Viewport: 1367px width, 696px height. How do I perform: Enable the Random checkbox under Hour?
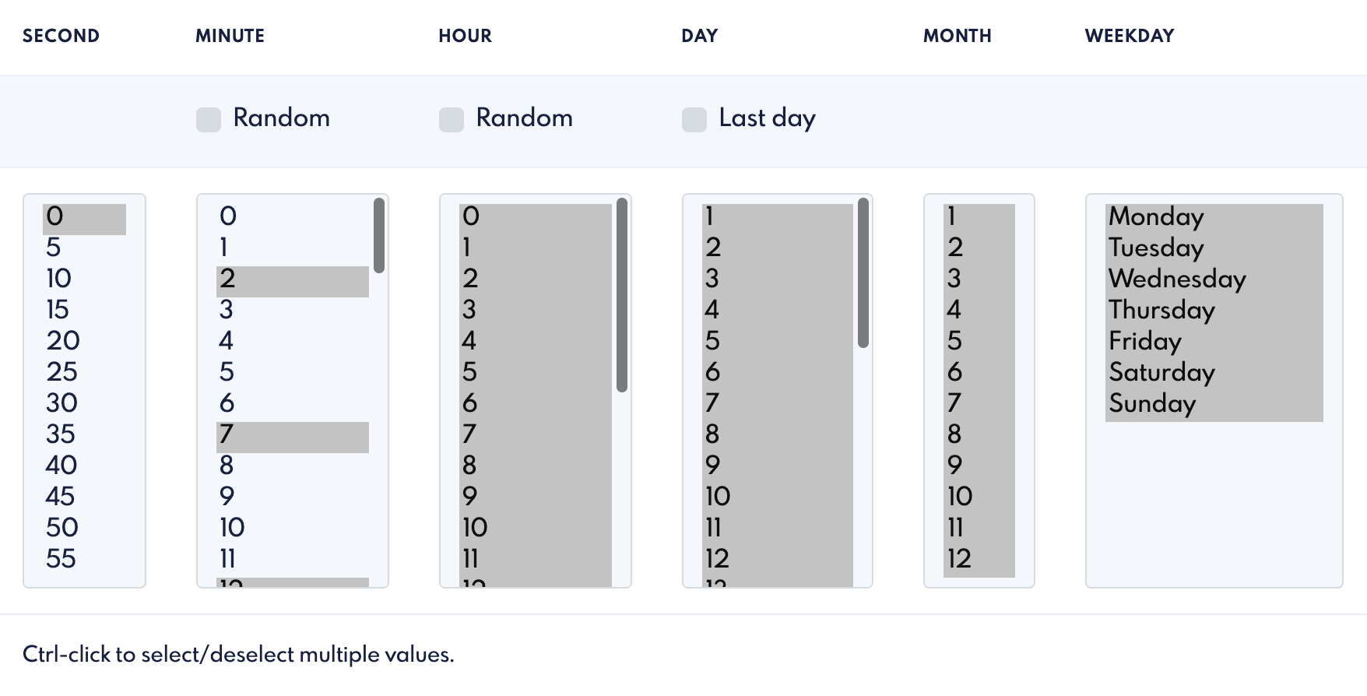[x=452, y=120]
